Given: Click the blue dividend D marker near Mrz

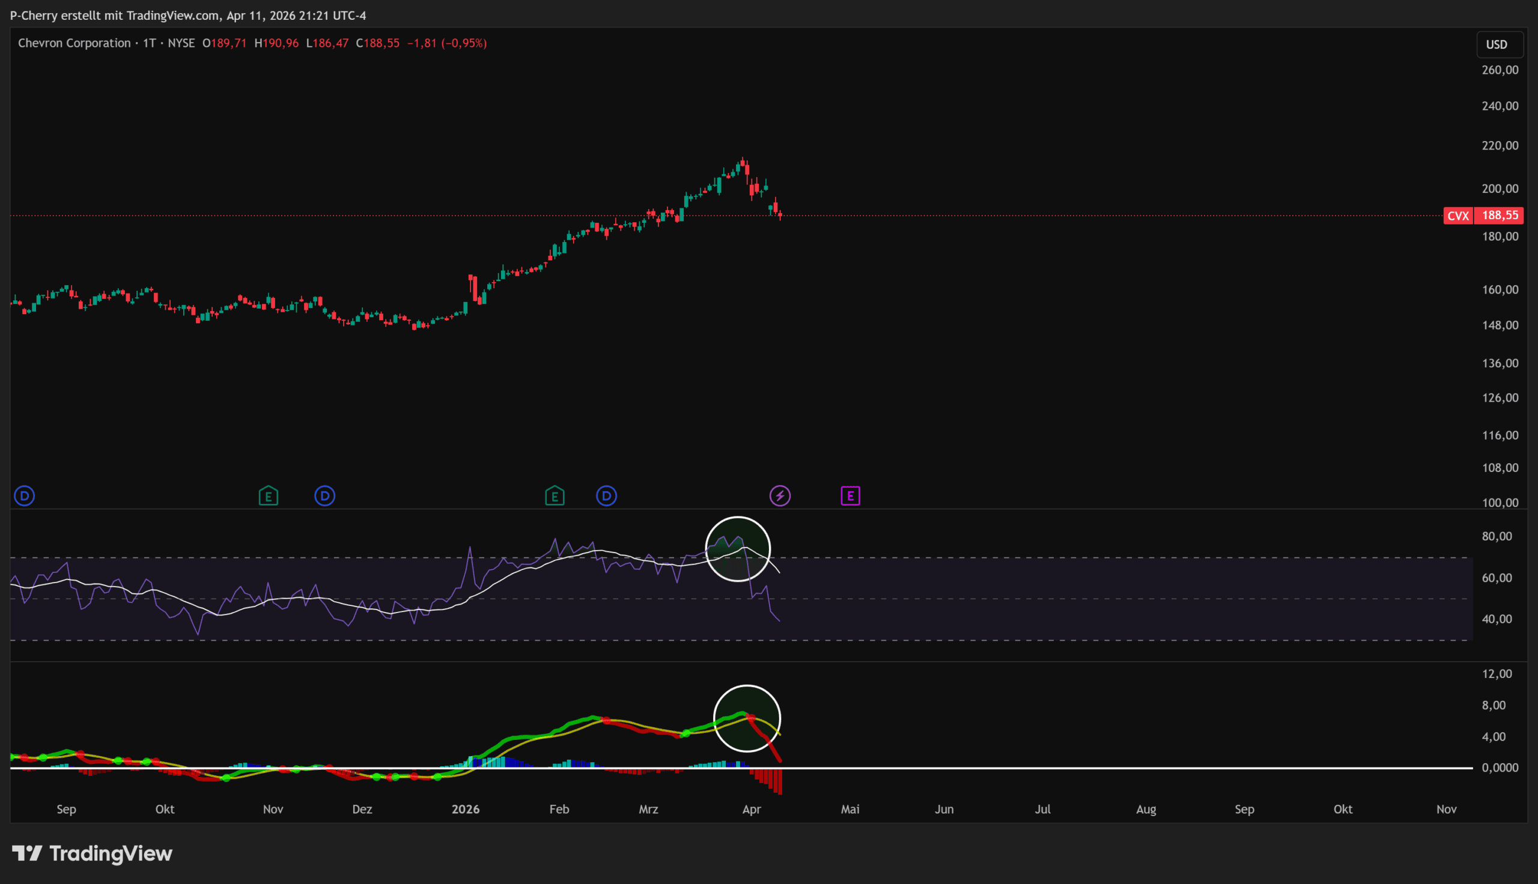Looking at the screenshot, I should 607,496.
